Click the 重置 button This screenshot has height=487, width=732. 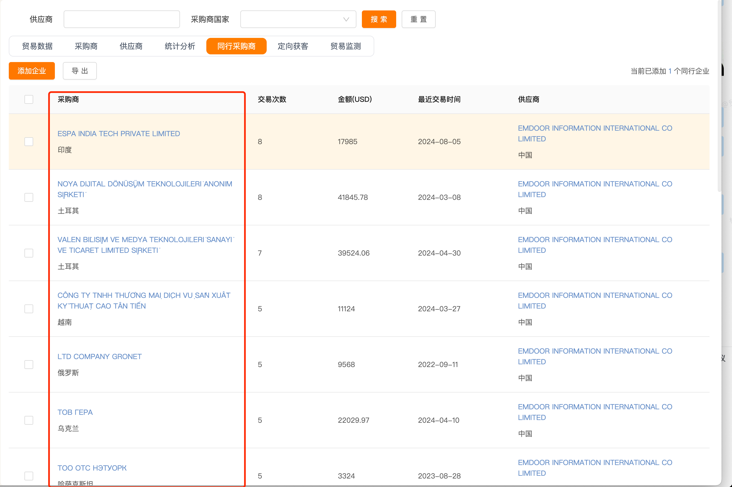418,19
